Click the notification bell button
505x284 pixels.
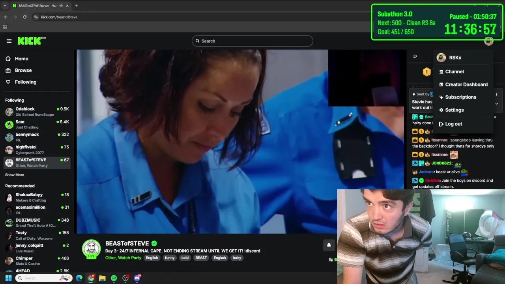pyautogui.click(x=329, y=245)
